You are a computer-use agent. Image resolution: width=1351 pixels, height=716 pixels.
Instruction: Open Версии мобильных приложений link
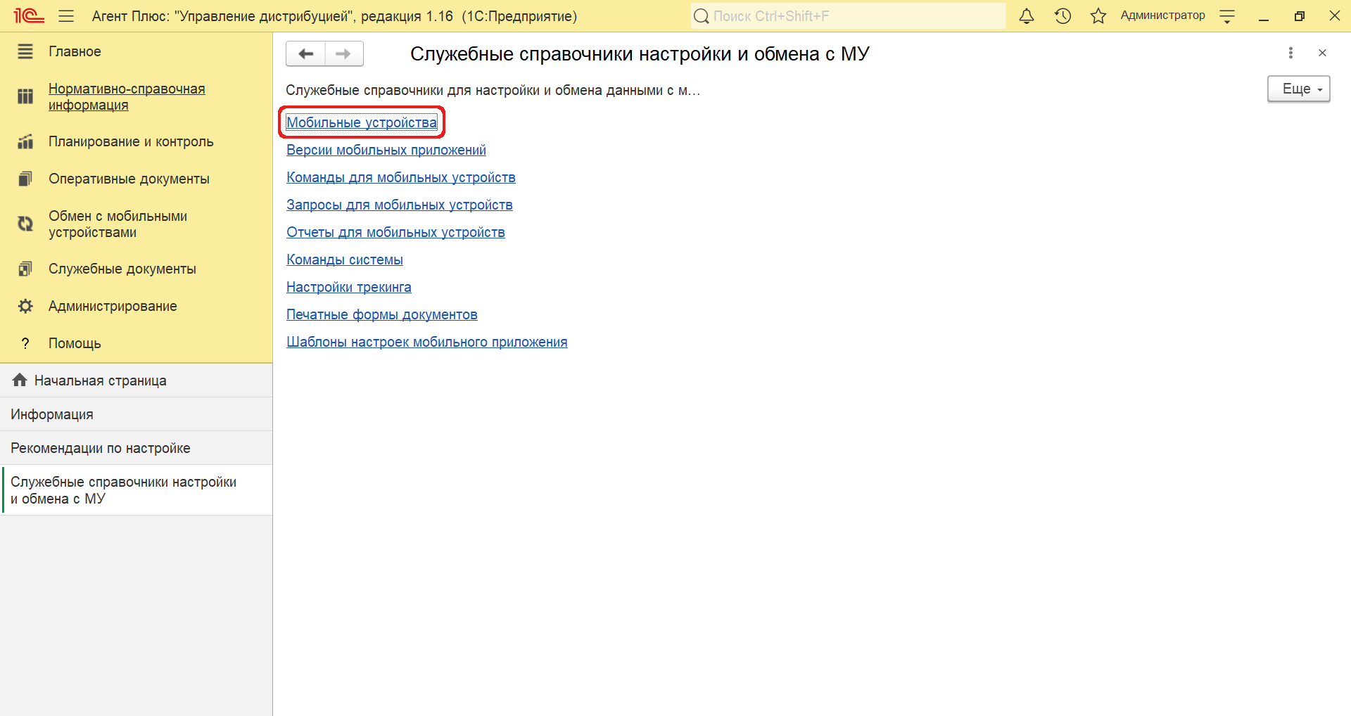[386, 150]
